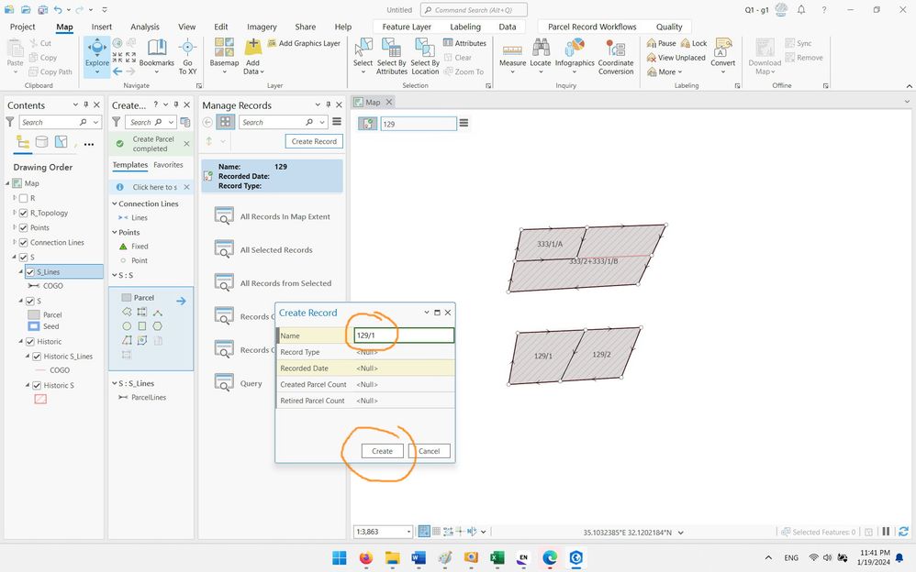916x572 pixels.
Task: Open Select By Attributes
Action: (391, 57)
